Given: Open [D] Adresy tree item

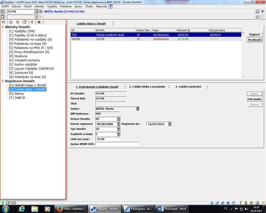Looking at the screenshot, I should 17,93.
